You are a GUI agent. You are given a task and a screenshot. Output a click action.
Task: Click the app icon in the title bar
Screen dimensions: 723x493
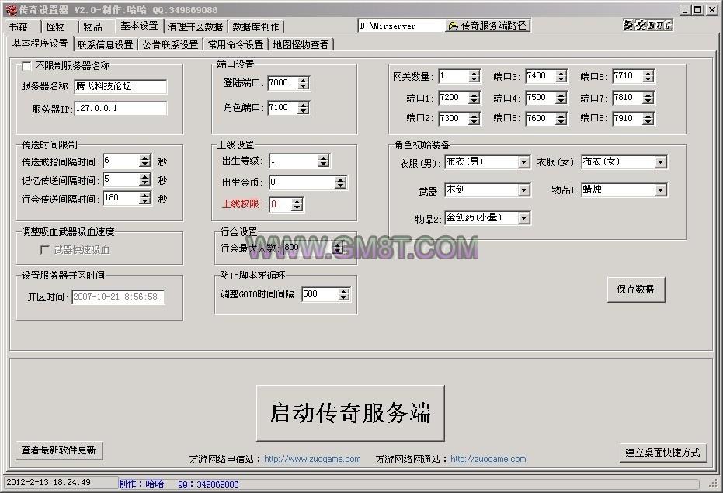[x=10, y=9]
